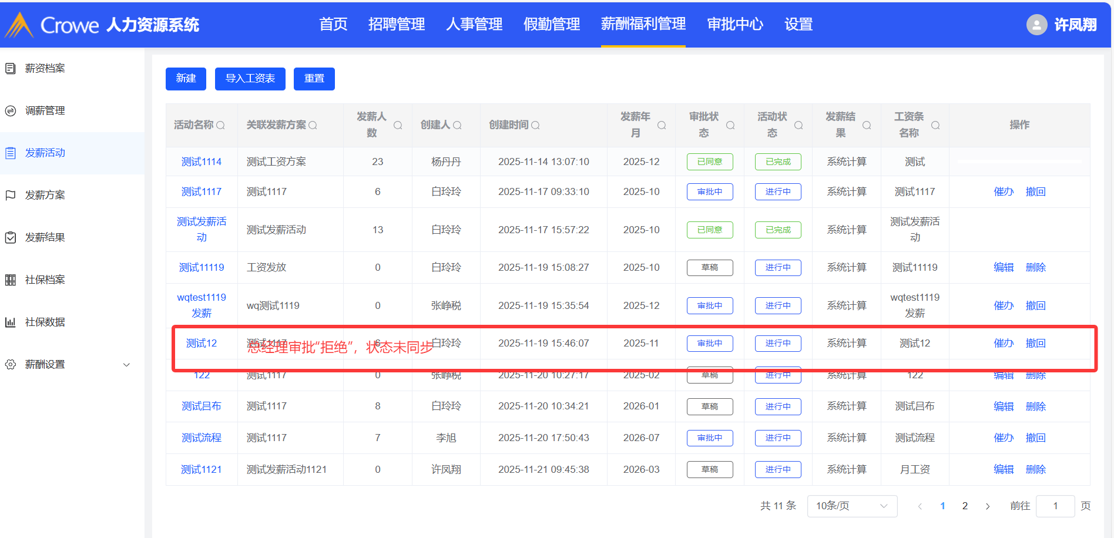Click the search icon beside 创建人 column

pyautogui.click(x=457, y=125)
